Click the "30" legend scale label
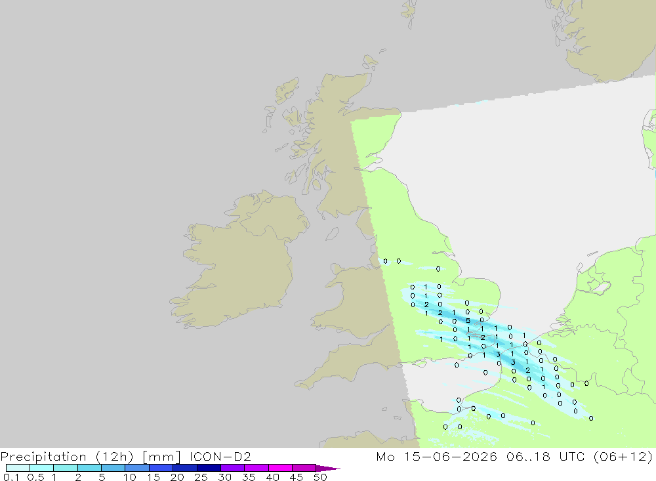Viewport: 656px width, 481px height. click(224, 477)
